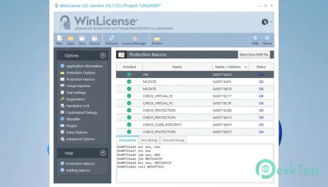
Task: Click the Save toolbar icon
Action: 82,40
